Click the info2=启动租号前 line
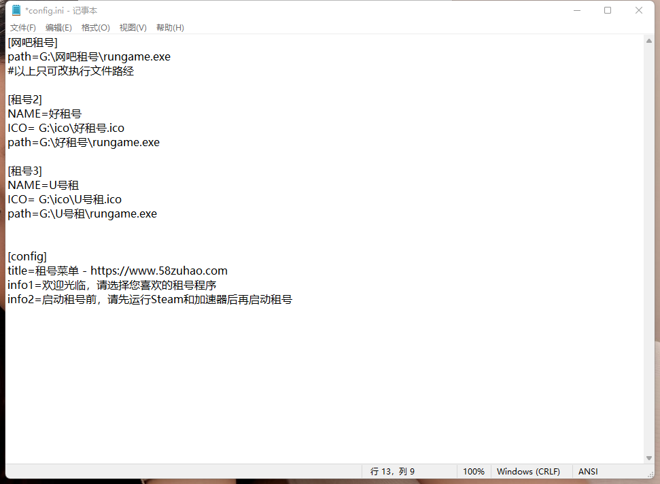The image size is (660, 484). pos(150,300)
